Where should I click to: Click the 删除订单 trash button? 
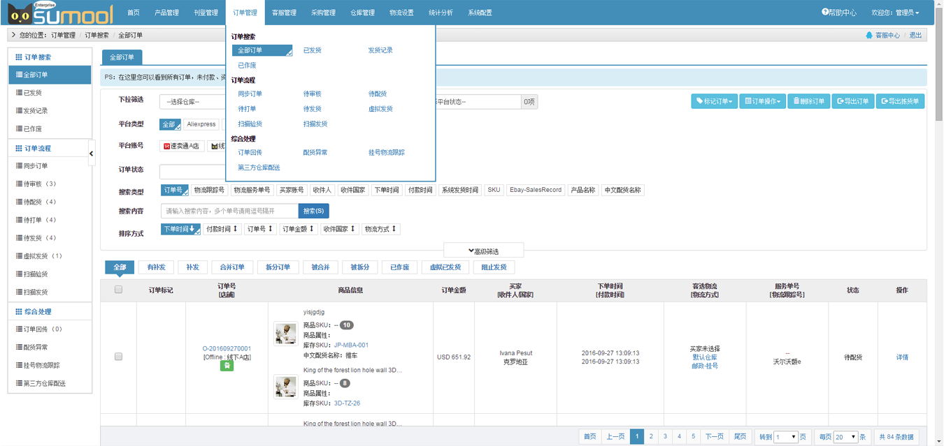(808, 101)
